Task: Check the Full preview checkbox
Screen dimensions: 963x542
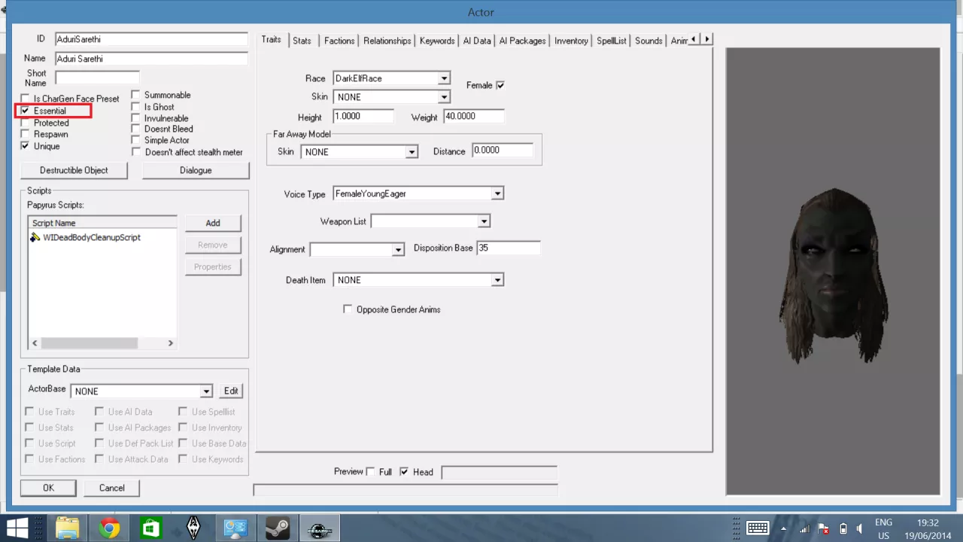Action: 370,472
